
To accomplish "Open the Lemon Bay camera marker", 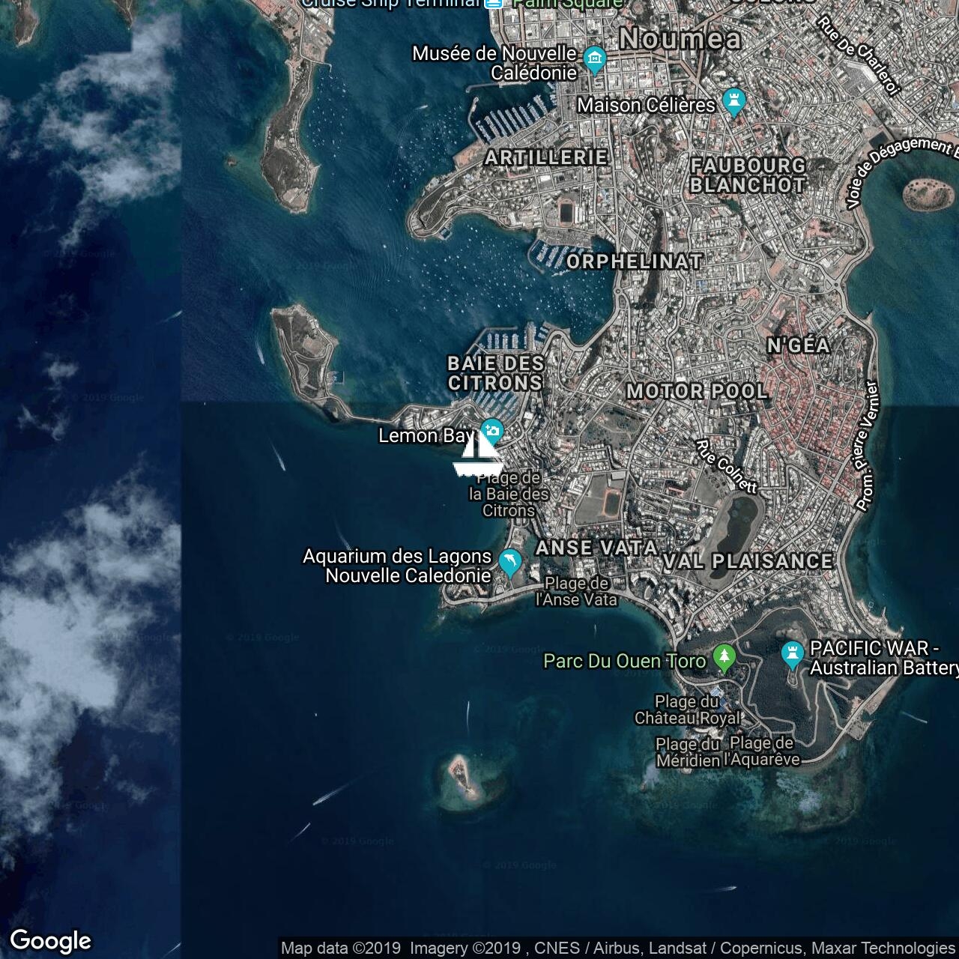I will click(492, 431).
